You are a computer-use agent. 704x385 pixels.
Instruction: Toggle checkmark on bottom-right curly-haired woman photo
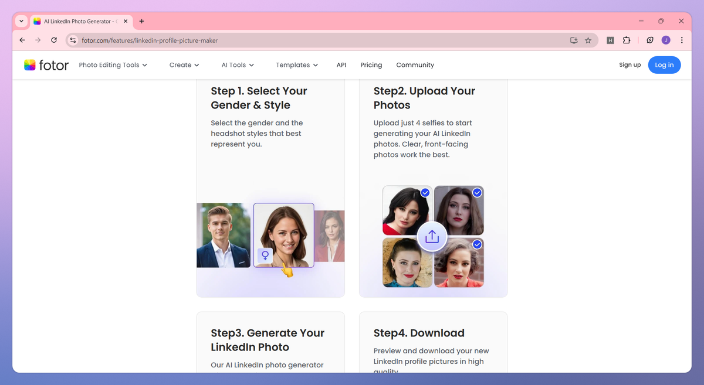pyautogui.click(x=478, y=244)
